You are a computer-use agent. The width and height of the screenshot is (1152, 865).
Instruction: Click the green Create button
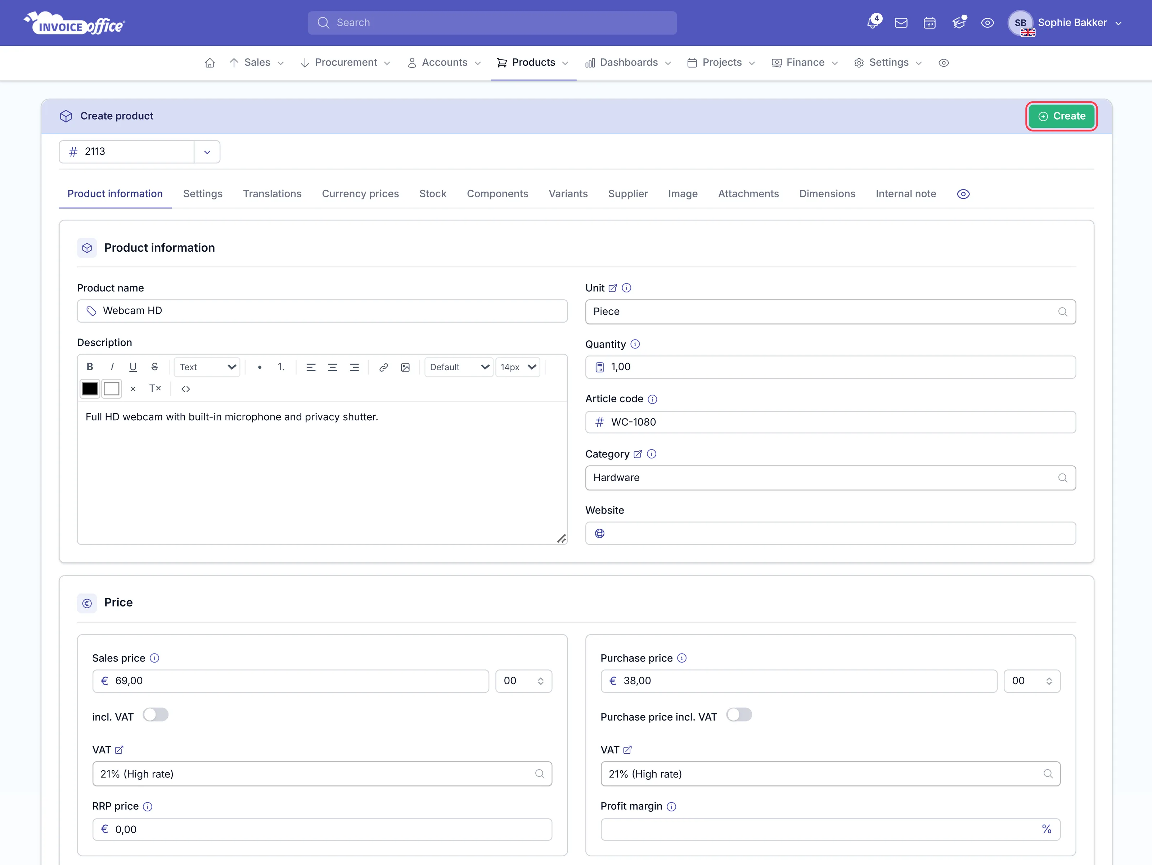(1062, 116)
